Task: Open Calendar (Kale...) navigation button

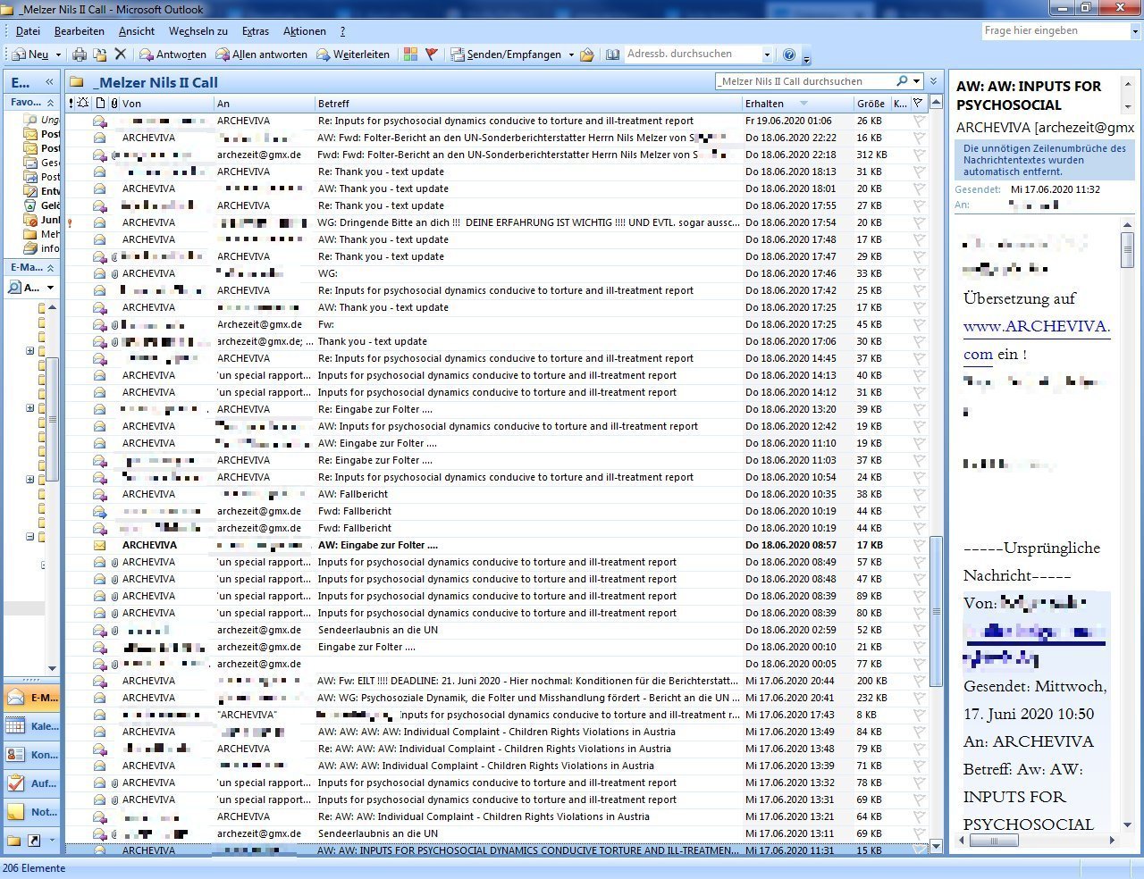Action: tap(32, 726)
